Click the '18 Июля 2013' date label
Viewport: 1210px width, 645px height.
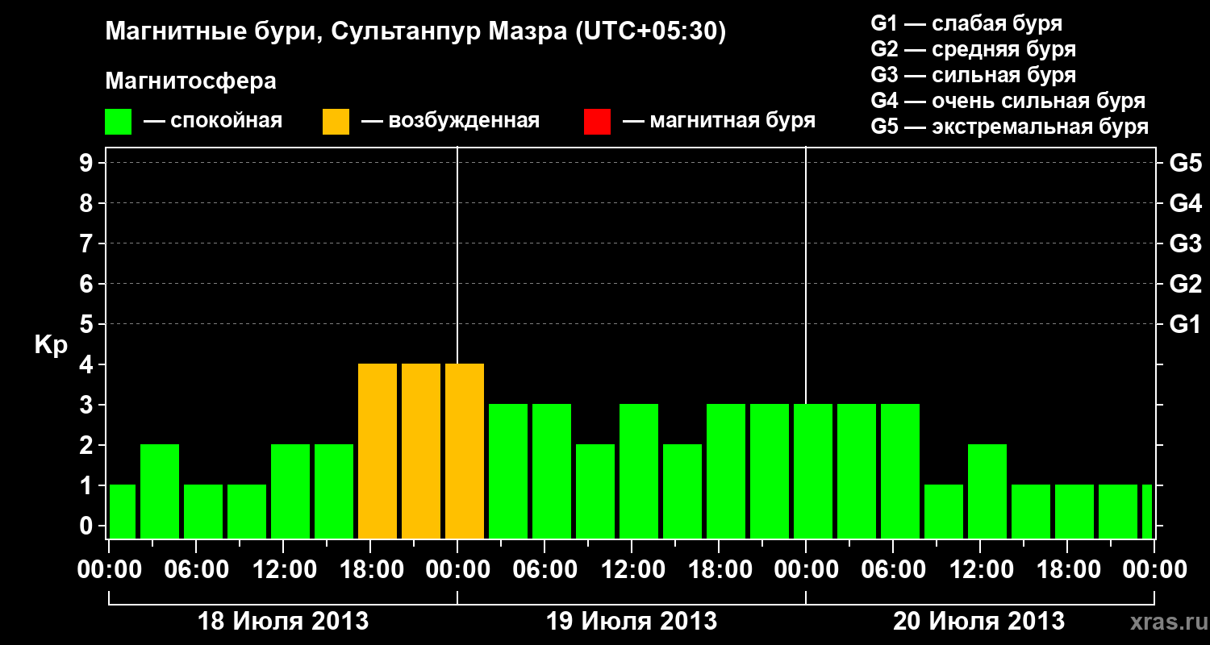point(283,622)
